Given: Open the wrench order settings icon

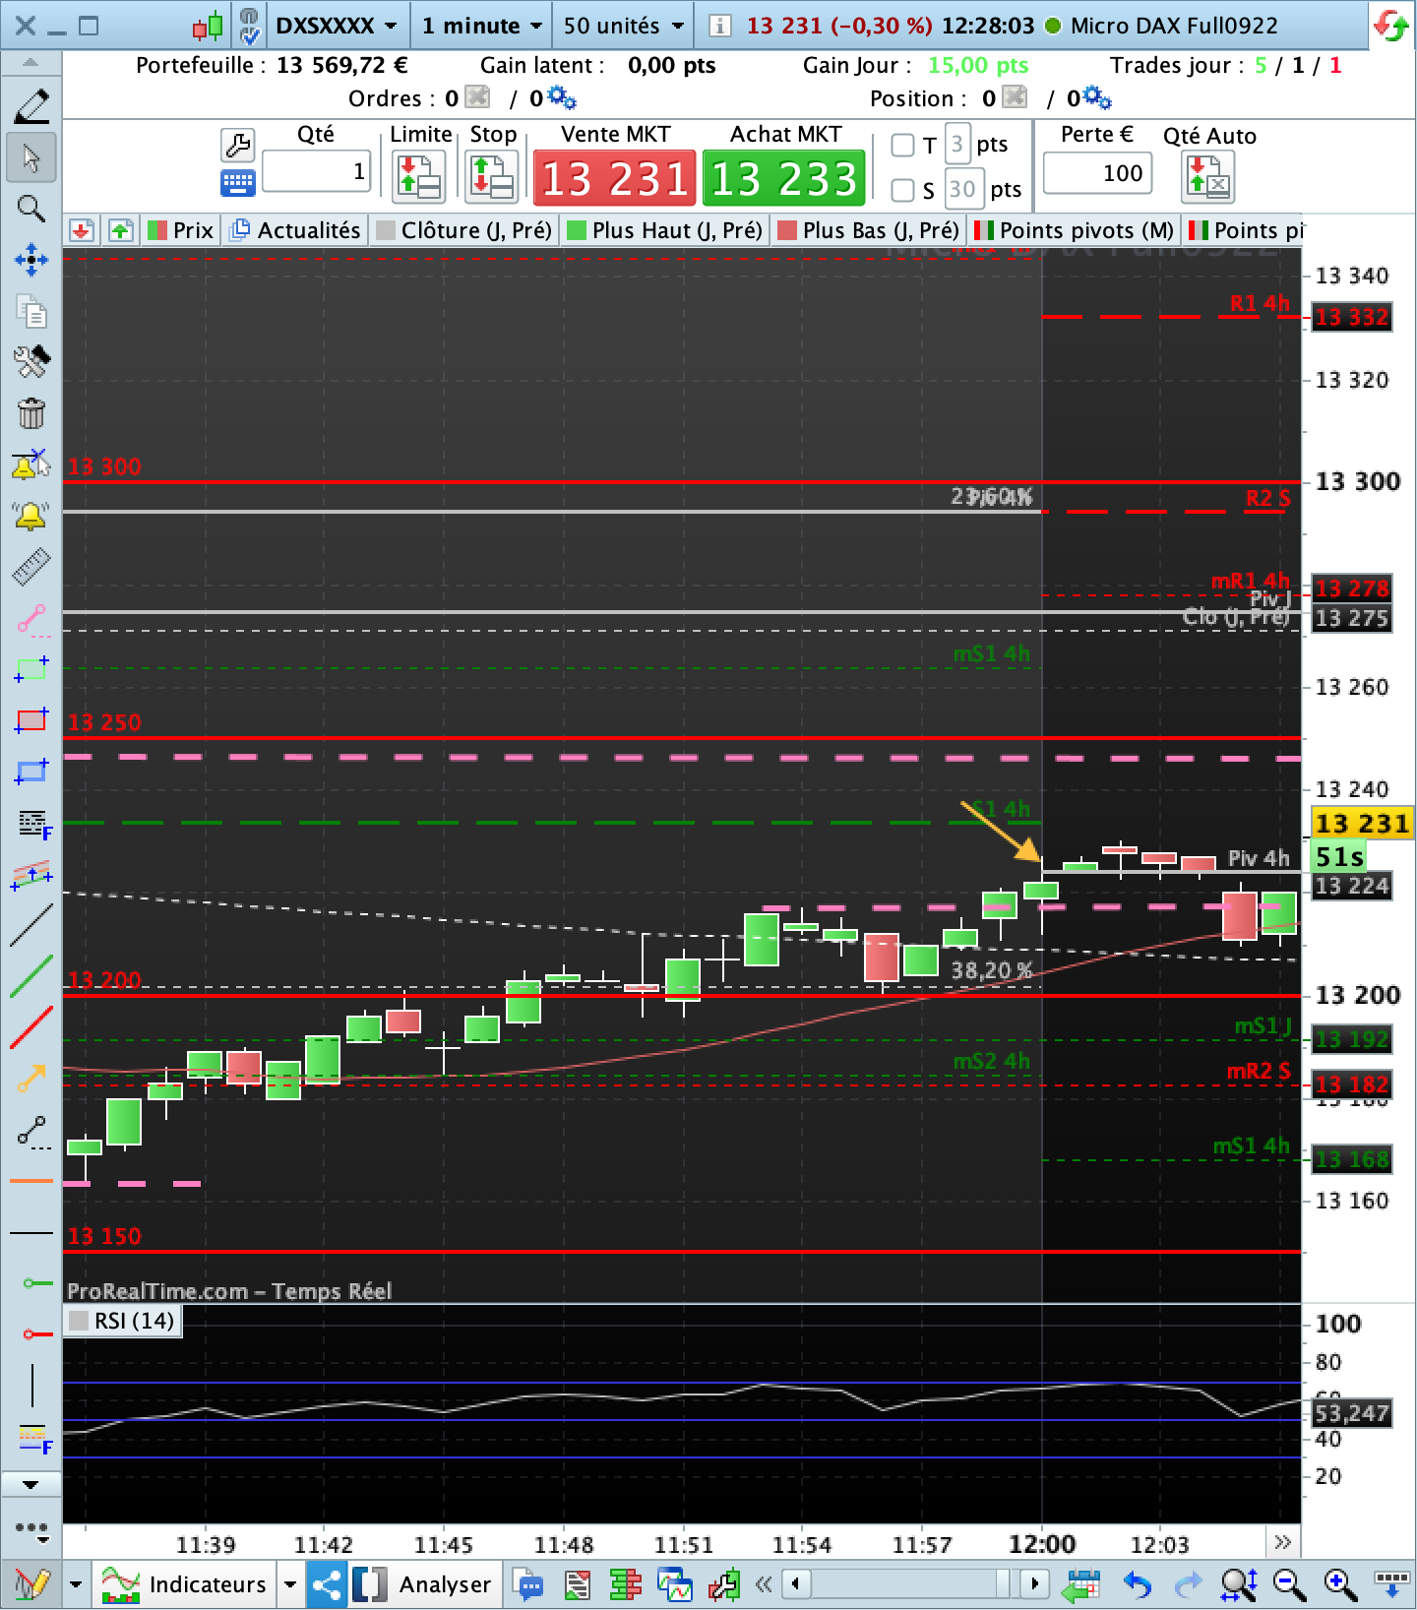Looking at the screenshot, I should (x=238, y=145).
